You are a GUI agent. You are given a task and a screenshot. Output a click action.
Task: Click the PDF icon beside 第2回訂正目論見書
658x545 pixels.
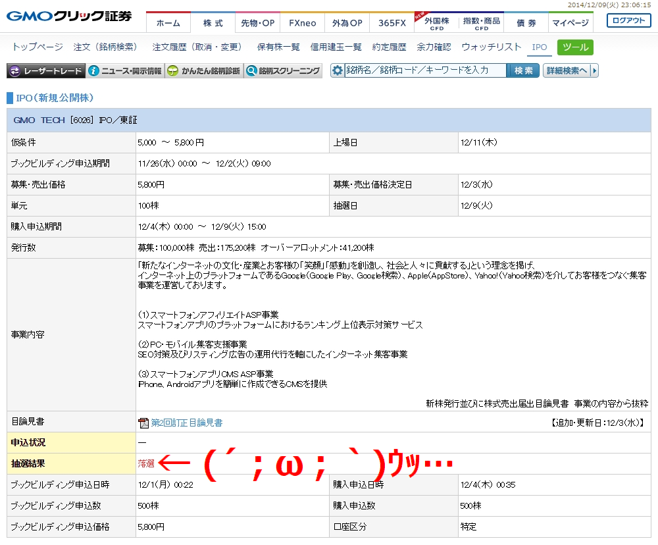143,423
